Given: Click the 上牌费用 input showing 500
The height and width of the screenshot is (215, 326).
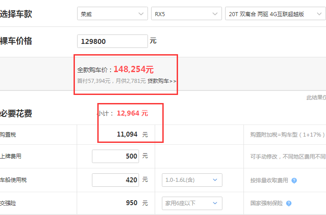Looking at the screenshot, I should pos(115,156).
